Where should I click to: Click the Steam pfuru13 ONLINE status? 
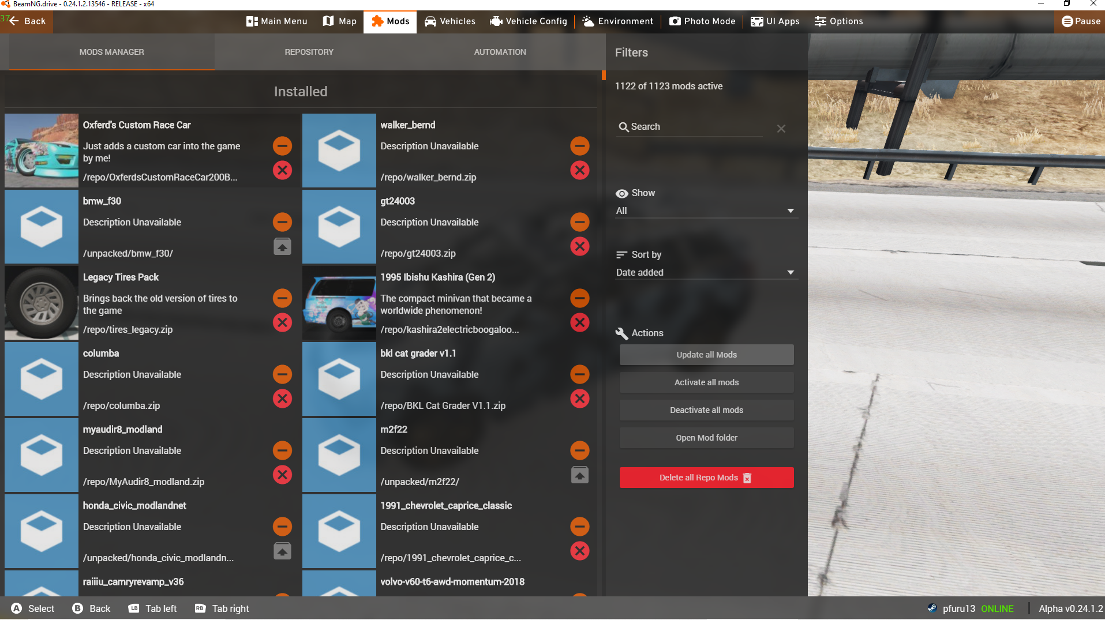click(970, 608)
